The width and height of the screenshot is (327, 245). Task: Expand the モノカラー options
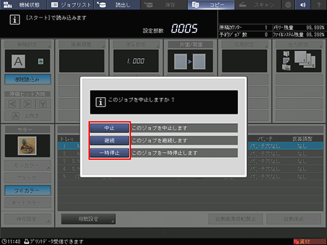(x=28, y=165)
